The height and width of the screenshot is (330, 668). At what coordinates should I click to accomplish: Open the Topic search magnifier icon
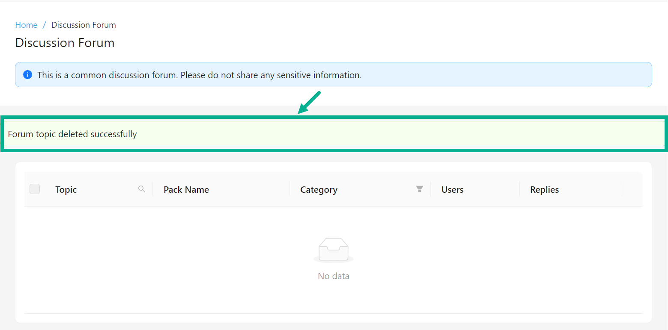point(141,189)
